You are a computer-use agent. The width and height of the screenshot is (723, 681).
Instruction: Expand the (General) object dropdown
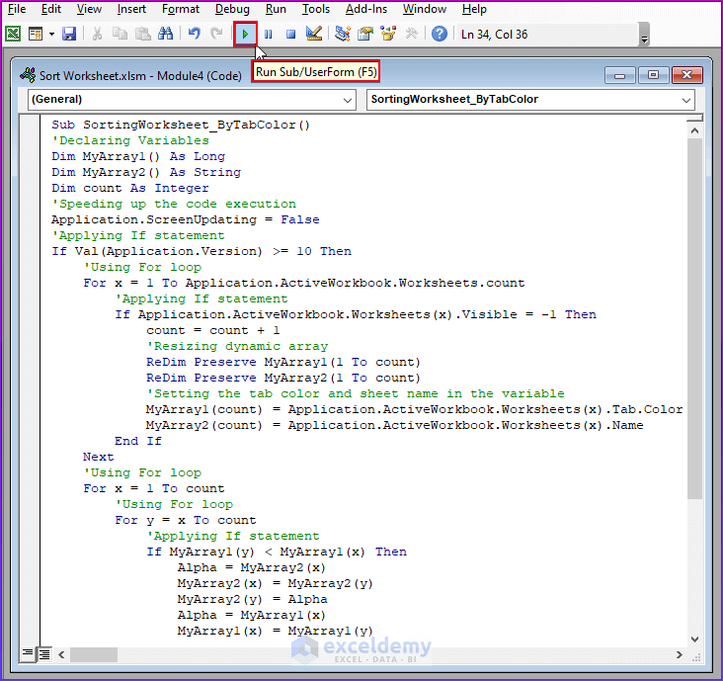coord(347,100)
